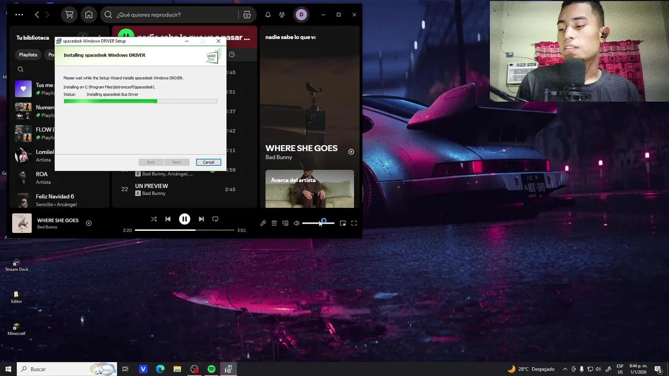Click the spacedesk installation progress bar
669x376 pixels.
tap(140, 101)
